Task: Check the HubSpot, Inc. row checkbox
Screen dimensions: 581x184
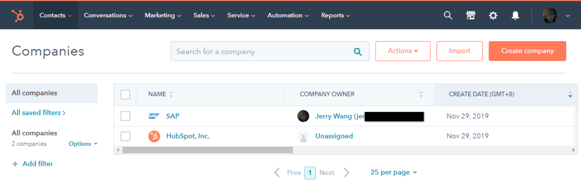Action: point(125,136)
